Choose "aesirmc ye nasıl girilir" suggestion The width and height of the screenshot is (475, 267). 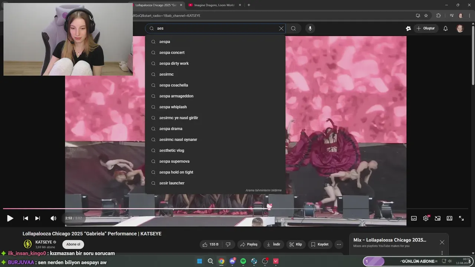tap(215, 118)
